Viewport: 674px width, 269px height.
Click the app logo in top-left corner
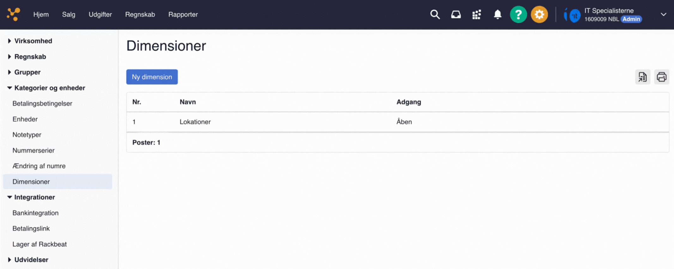14,15
